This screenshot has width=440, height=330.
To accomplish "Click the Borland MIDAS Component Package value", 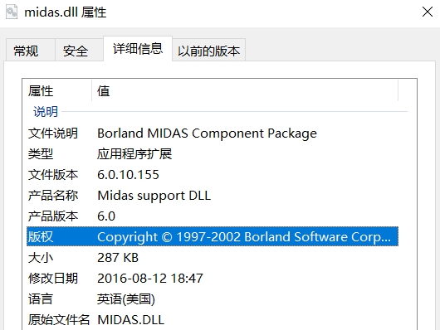I will [x=207, y=133].
